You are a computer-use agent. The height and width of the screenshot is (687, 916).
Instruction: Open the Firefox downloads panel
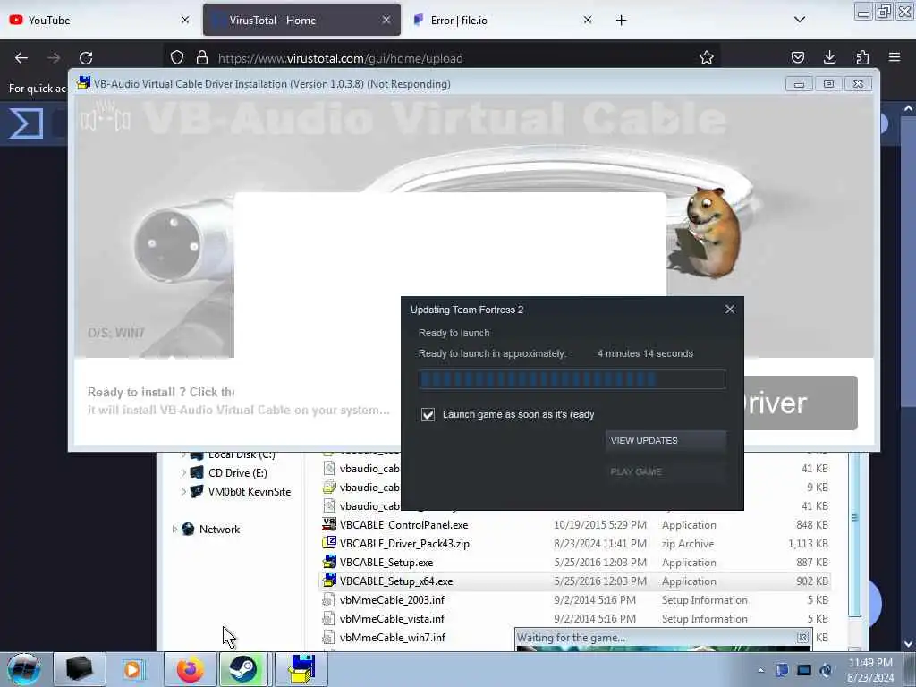click(x=829, y=57)
